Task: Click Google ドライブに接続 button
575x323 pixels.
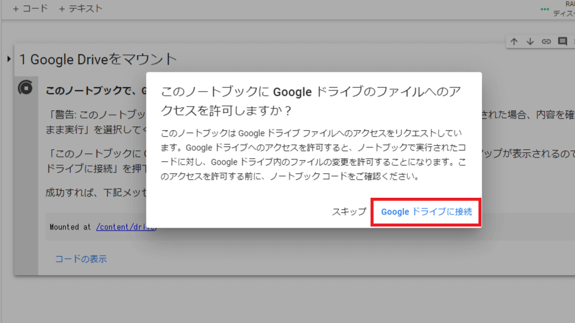Action: point(426,212)
